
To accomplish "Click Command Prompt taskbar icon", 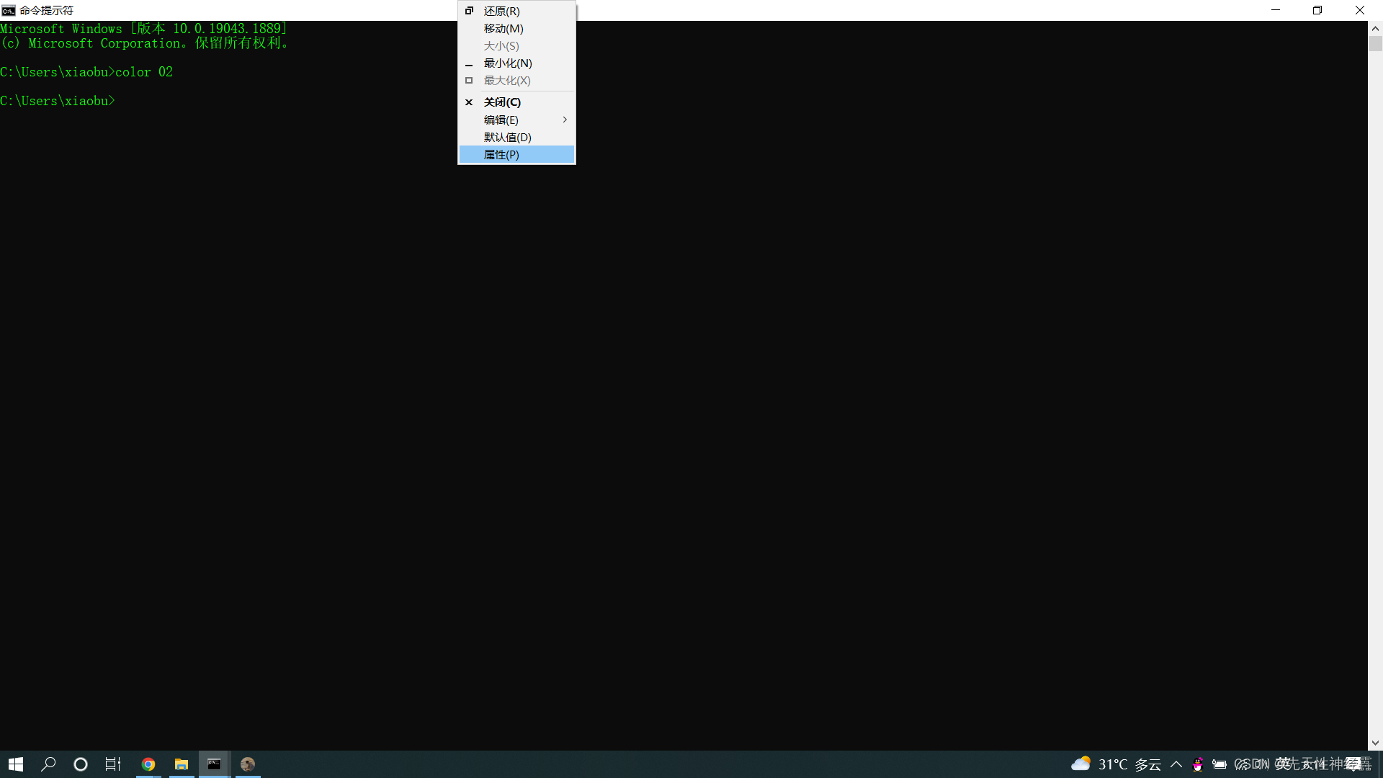I will (x=215, y=764).
